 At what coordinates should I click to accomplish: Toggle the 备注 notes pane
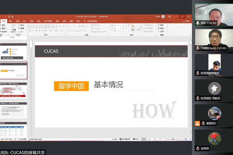[x=114, y=140]
